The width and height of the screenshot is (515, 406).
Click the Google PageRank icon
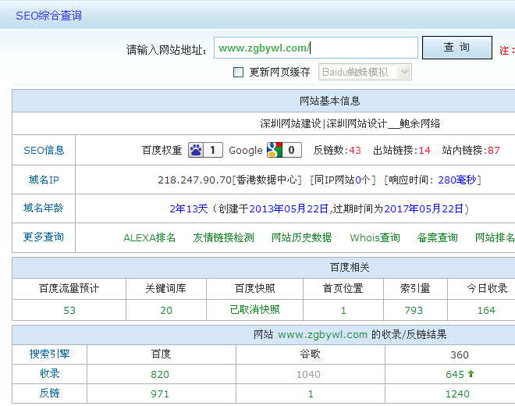tap(275, 150)
